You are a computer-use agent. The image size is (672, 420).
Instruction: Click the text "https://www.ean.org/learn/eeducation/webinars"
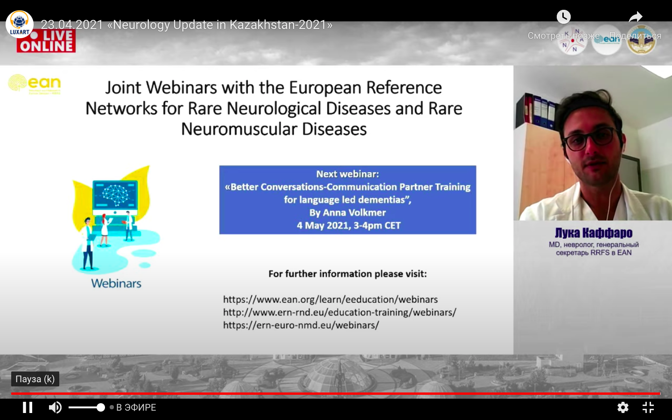330,299
